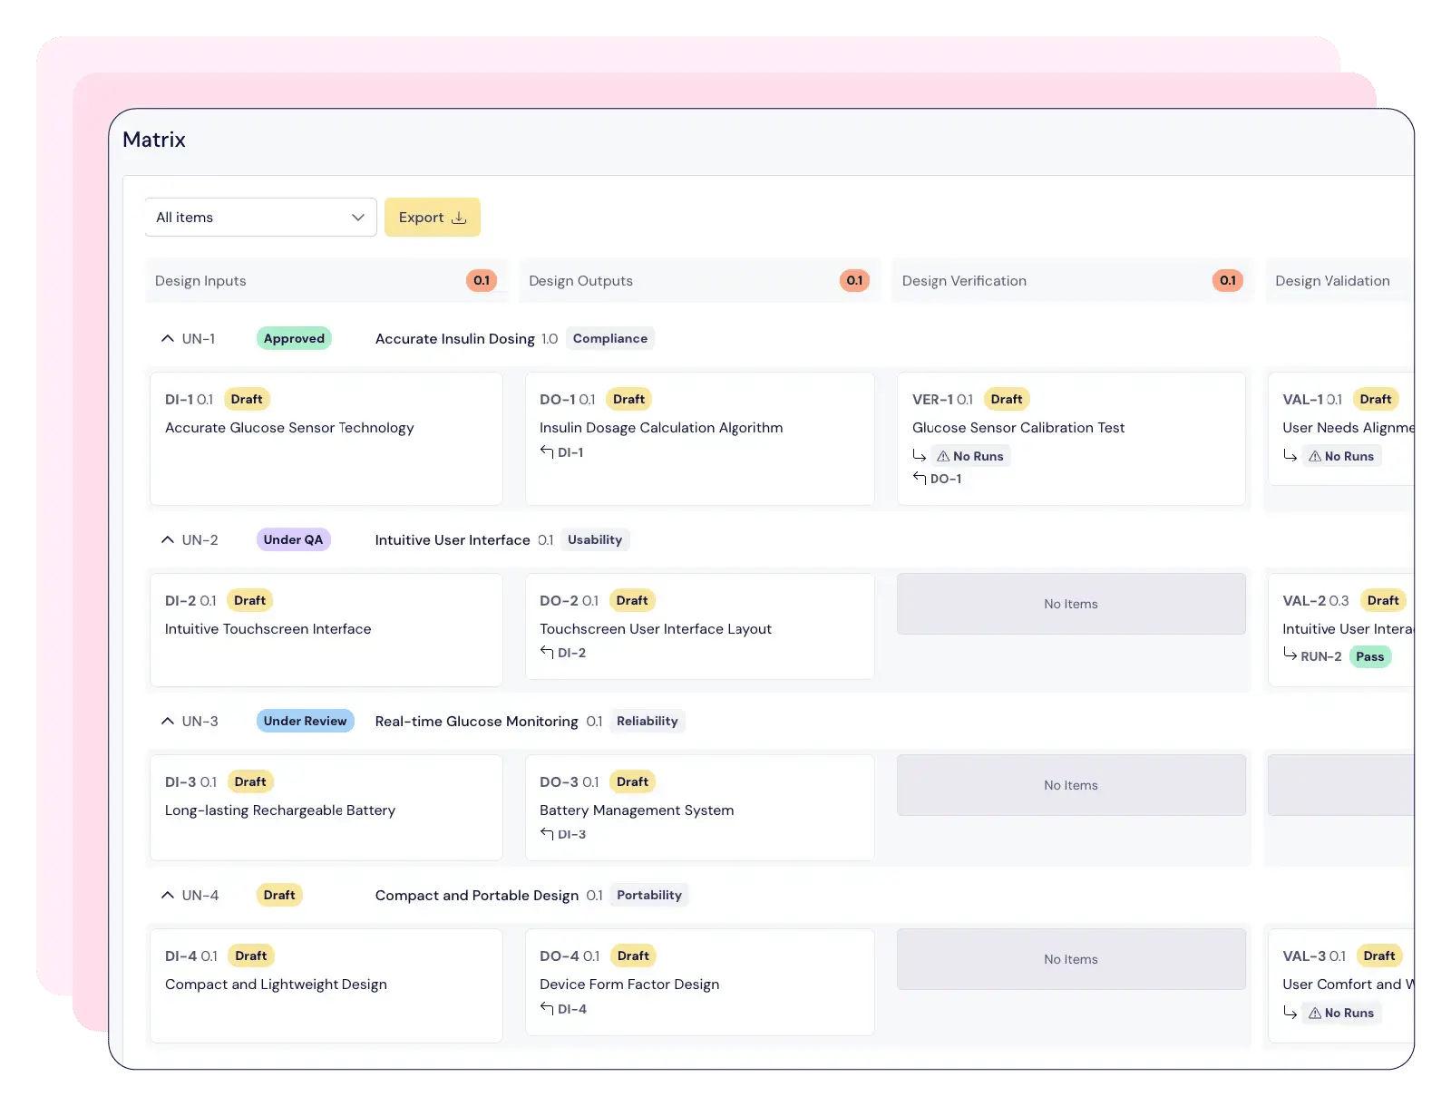Click the back-arrow icon next to DO-1
Viewport: 1451px width, 1106px height.
click(x=920, y=478)
